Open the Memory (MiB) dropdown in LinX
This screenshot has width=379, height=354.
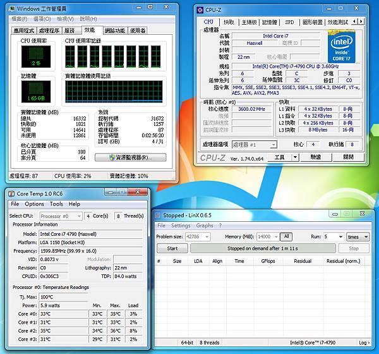[x=268, y=236]
